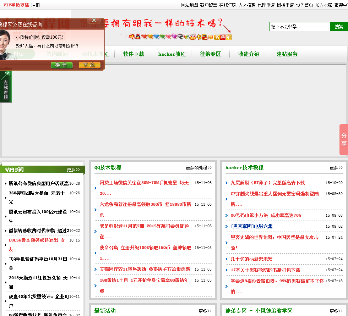This screenshot has height=316, width=348.
Task: Click arrow bullet beside [黑客军团]电影六集
Action: tap(227, 227)
